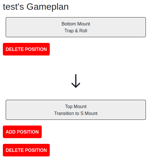Select the Top Mount card
This screenshot has height=159, width=159.
(x=76, y=110)
